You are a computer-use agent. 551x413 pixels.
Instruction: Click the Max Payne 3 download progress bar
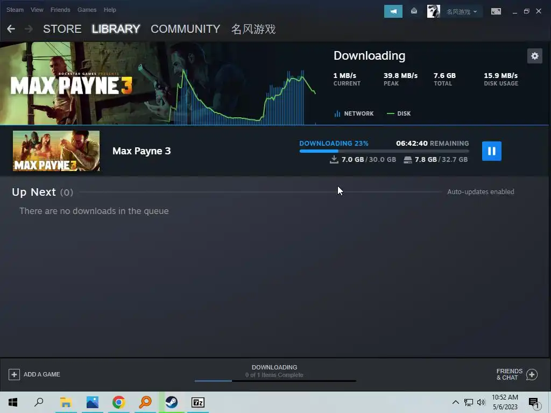click(384, 151)
